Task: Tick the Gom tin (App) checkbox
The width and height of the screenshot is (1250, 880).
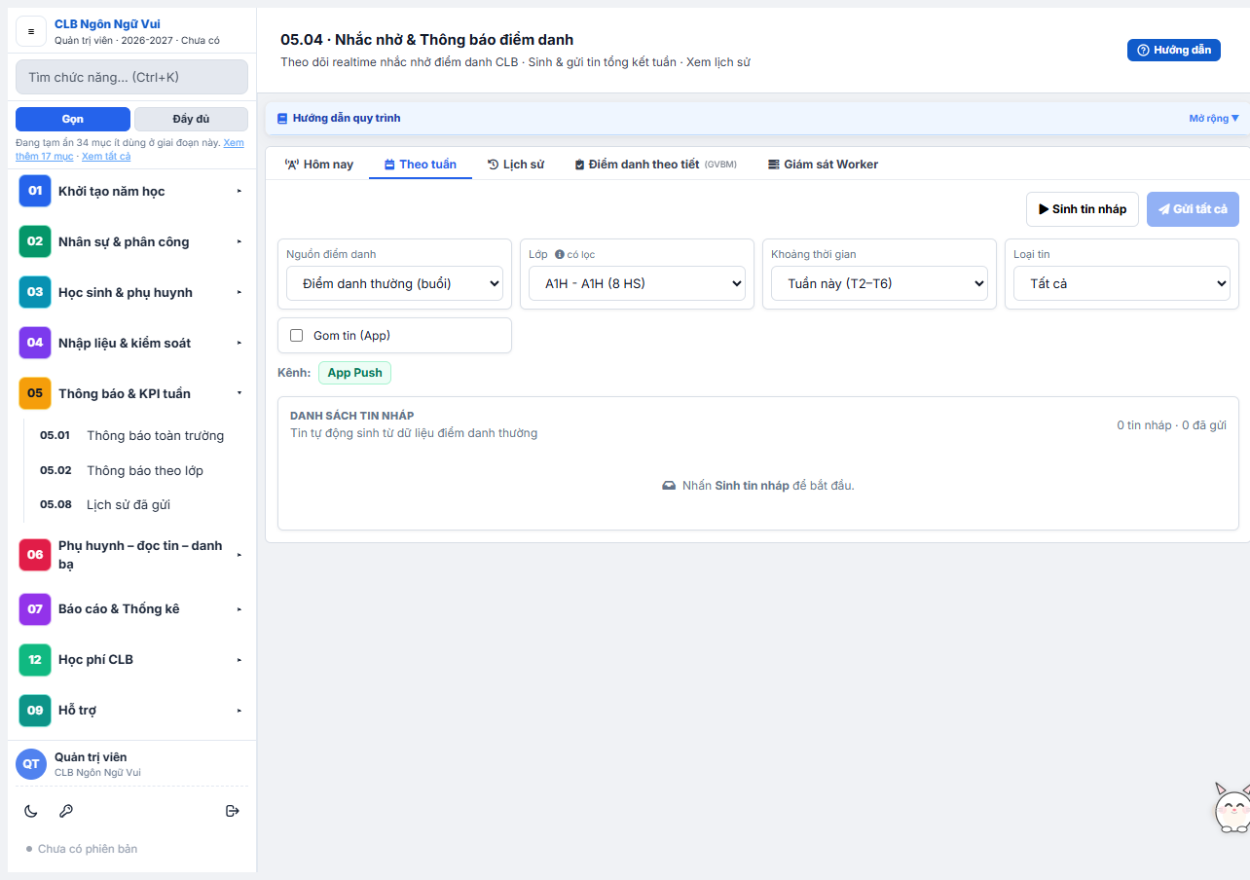Action: [297, 336]
